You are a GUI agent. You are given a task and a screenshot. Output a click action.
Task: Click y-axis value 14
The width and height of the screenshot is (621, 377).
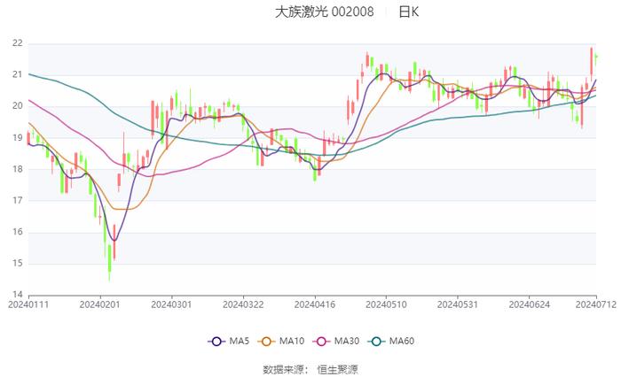[x=18, y=295]
